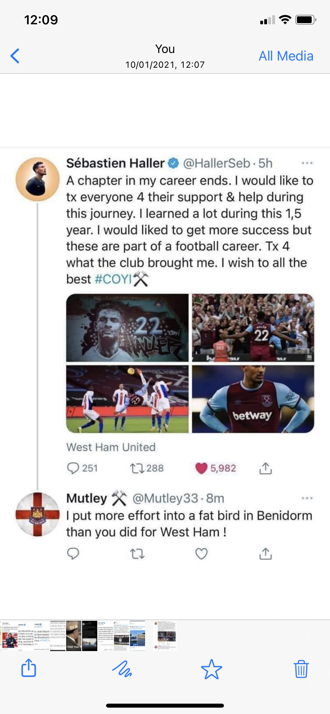Tap retweet icon under Mutley's reply
Image resolution: width=330 pixels, height=714 pixels.
pos(137,553)
